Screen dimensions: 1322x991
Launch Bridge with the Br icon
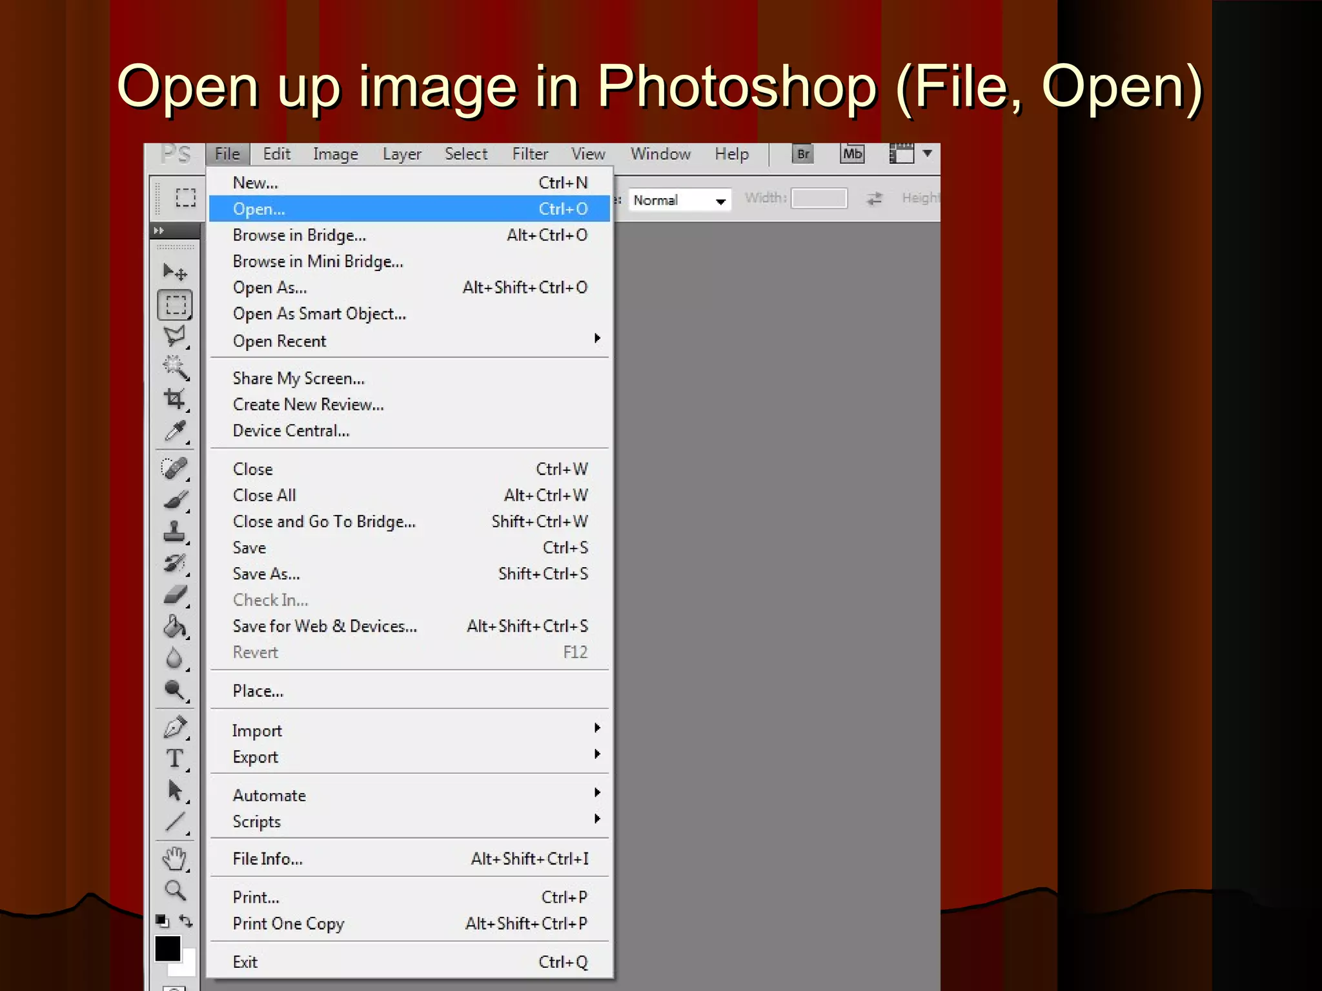pyautogui.click(x=803, y=154)
